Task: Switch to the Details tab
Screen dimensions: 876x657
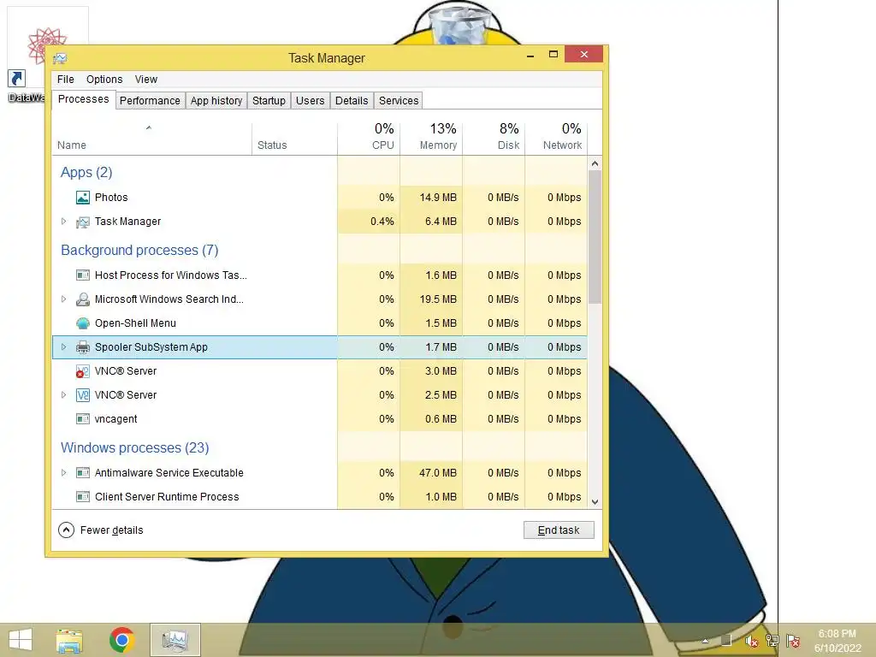Action: (352, 101)
